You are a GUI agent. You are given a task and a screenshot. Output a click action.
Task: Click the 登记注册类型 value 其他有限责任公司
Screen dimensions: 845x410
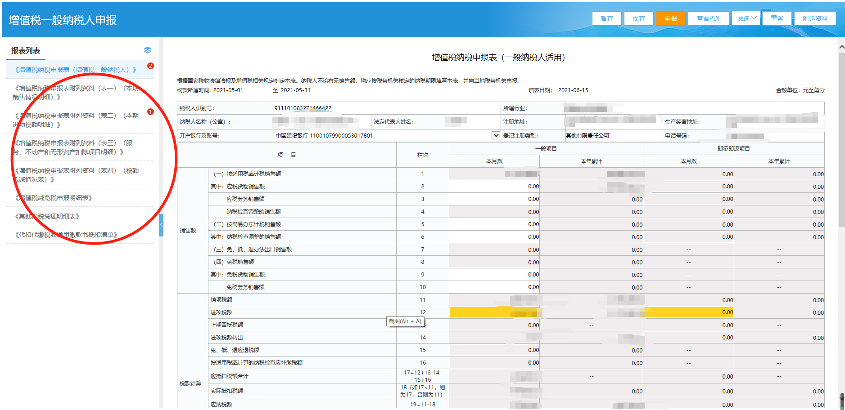587,136
